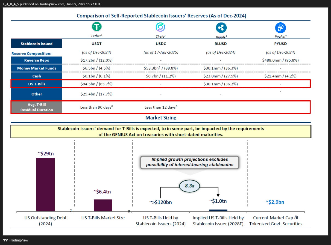Viewport: 331px width, 245px height.
Task: Click Ripple's '$30.1mm / (36.3%)' money market value
Action: (221, 68)
